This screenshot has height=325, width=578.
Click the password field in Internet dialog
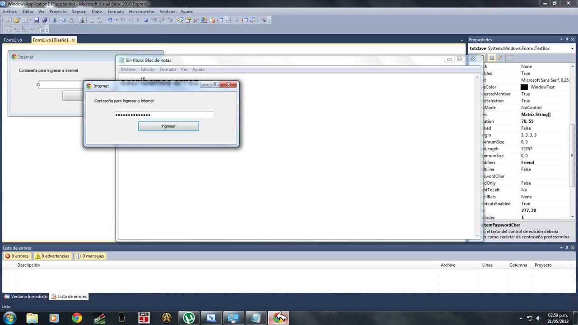click(164, 115)
